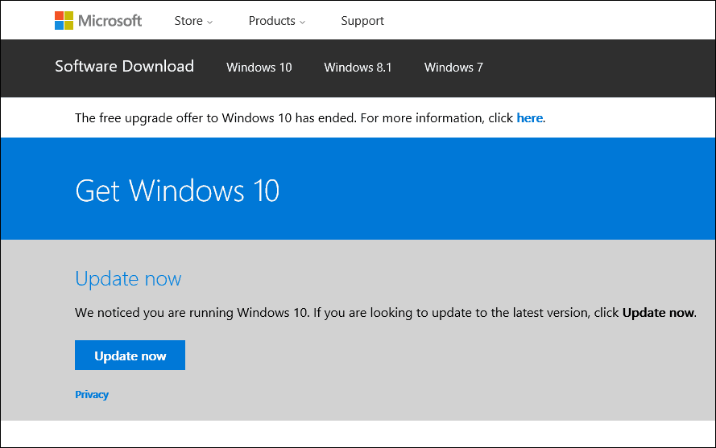Open the Privacy link

click(x=92, y=395)
